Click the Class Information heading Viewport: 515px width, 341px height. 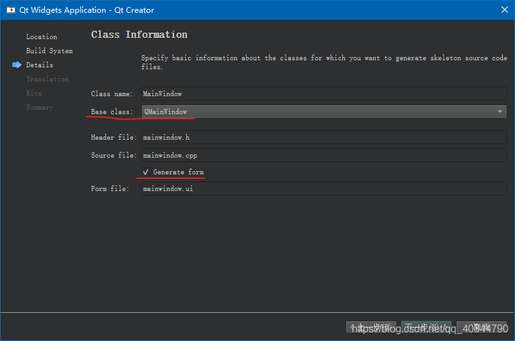[139, 35]
